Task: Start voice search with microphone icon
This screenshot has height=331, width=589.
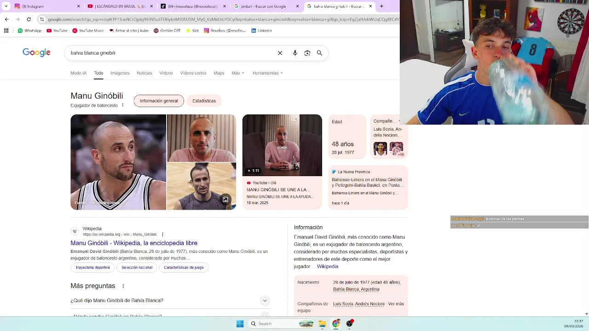Action: point(295,53)
